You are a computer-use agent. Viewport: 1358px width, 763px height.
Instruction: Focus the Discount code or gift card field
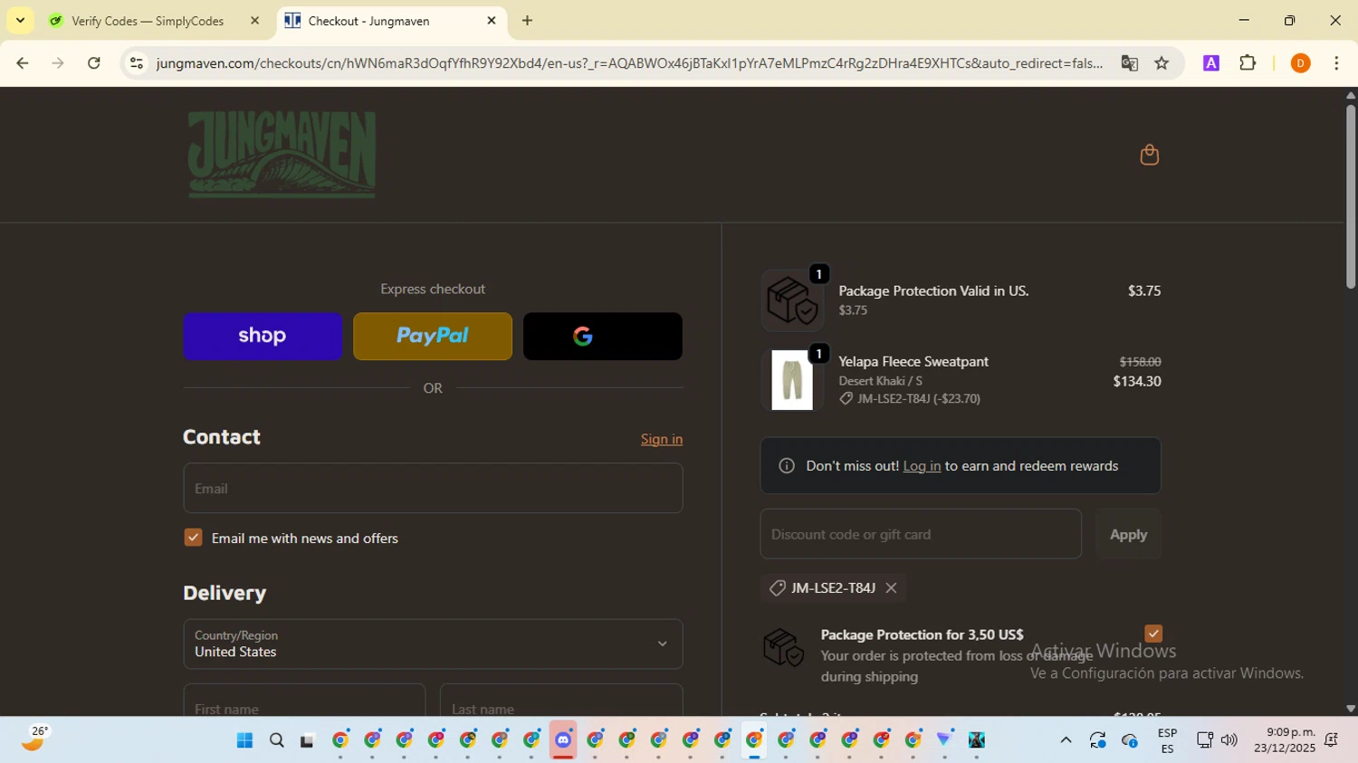(x=921, y=534)
